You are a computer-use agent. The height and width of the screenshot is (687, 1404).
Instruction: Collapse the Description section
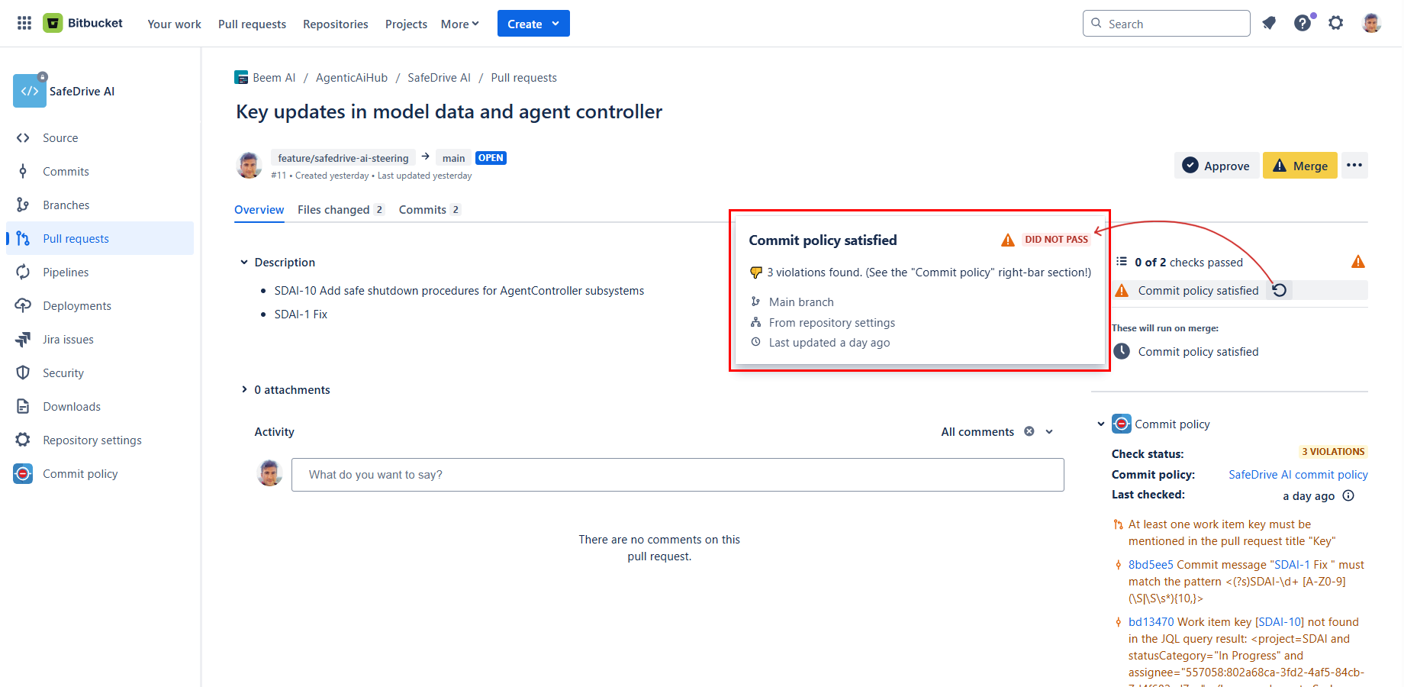pos(243,262)
